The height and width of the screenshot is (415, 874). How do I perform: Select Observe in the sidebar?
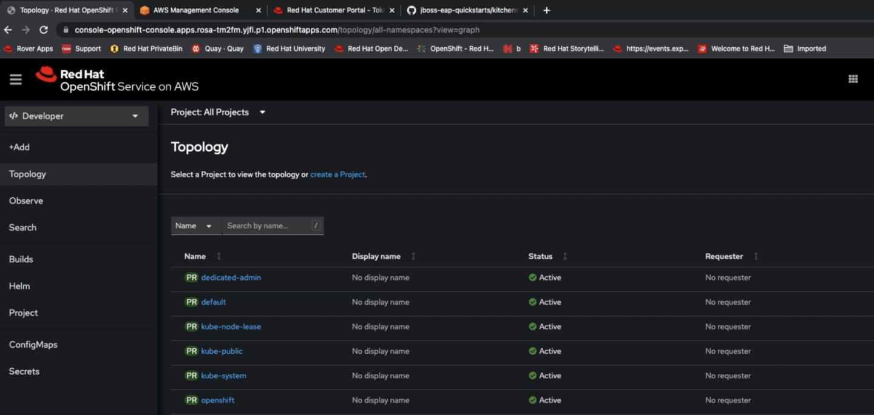point(26,201)
